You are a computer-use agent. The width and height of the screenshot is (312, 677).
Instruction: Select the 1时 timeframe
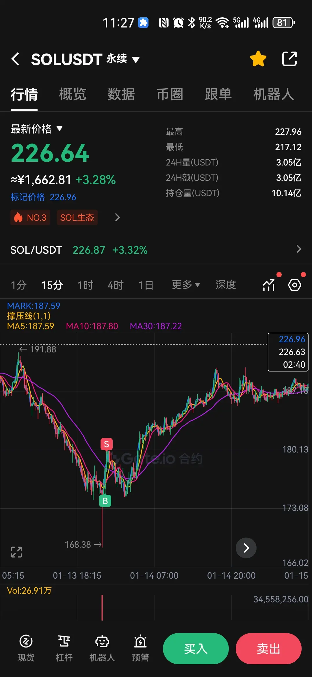[86, 285]
